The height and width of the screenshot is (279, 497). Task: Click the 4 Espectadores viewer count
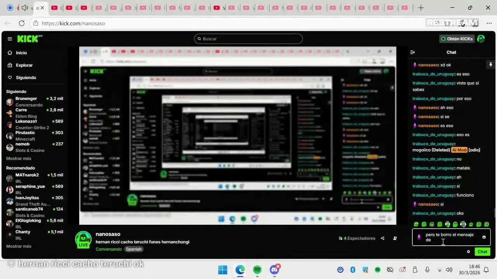pyautogui.click(x=357, y=238)
